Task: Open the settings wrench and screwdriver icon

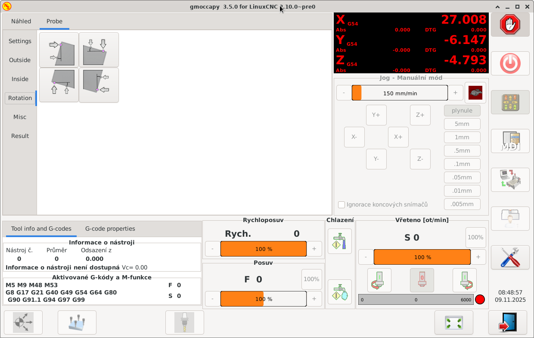Action: 510,257
